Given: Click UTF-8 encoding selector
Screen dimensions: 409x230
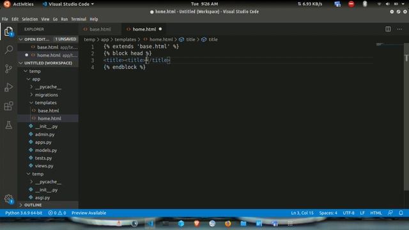Looking at the screenshot, I should tap(348, 213).
